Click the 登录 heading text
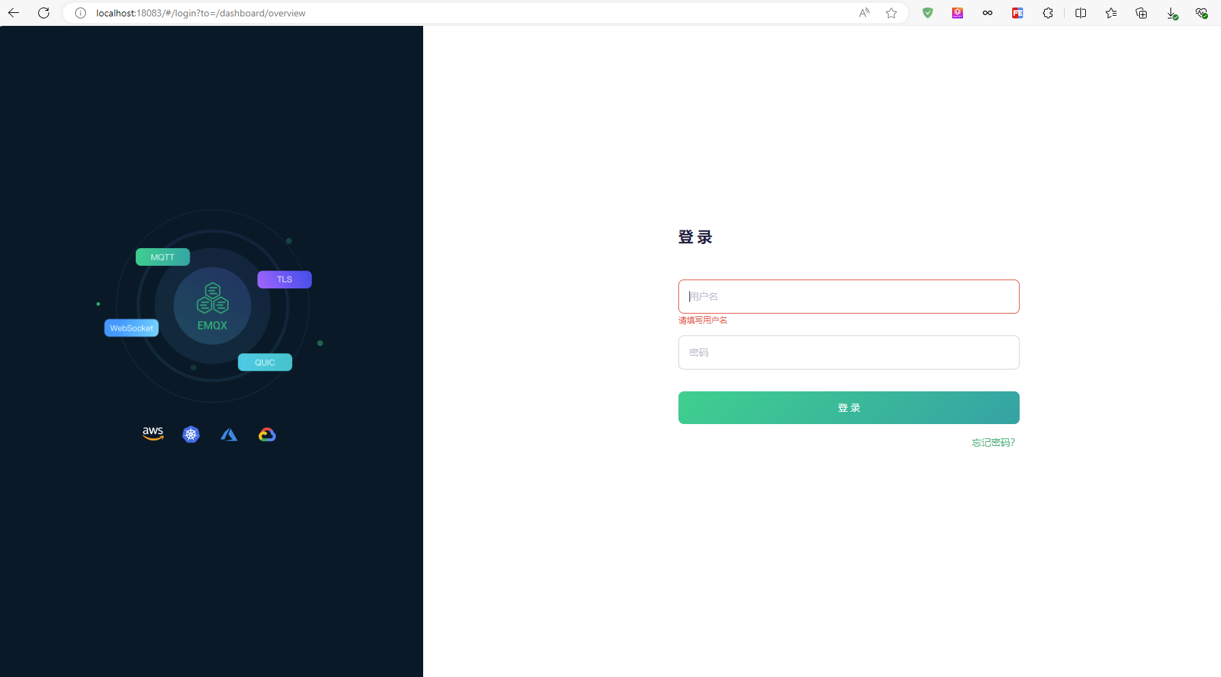 pyautogui.click(x=695, y=237)
